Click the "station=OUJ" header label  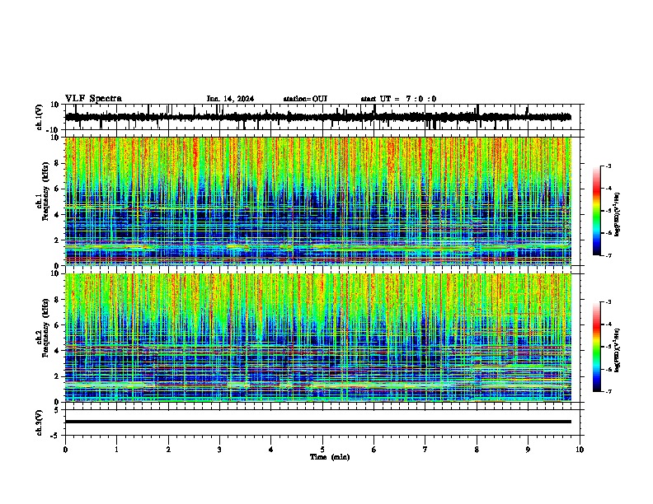coord(305,99)
